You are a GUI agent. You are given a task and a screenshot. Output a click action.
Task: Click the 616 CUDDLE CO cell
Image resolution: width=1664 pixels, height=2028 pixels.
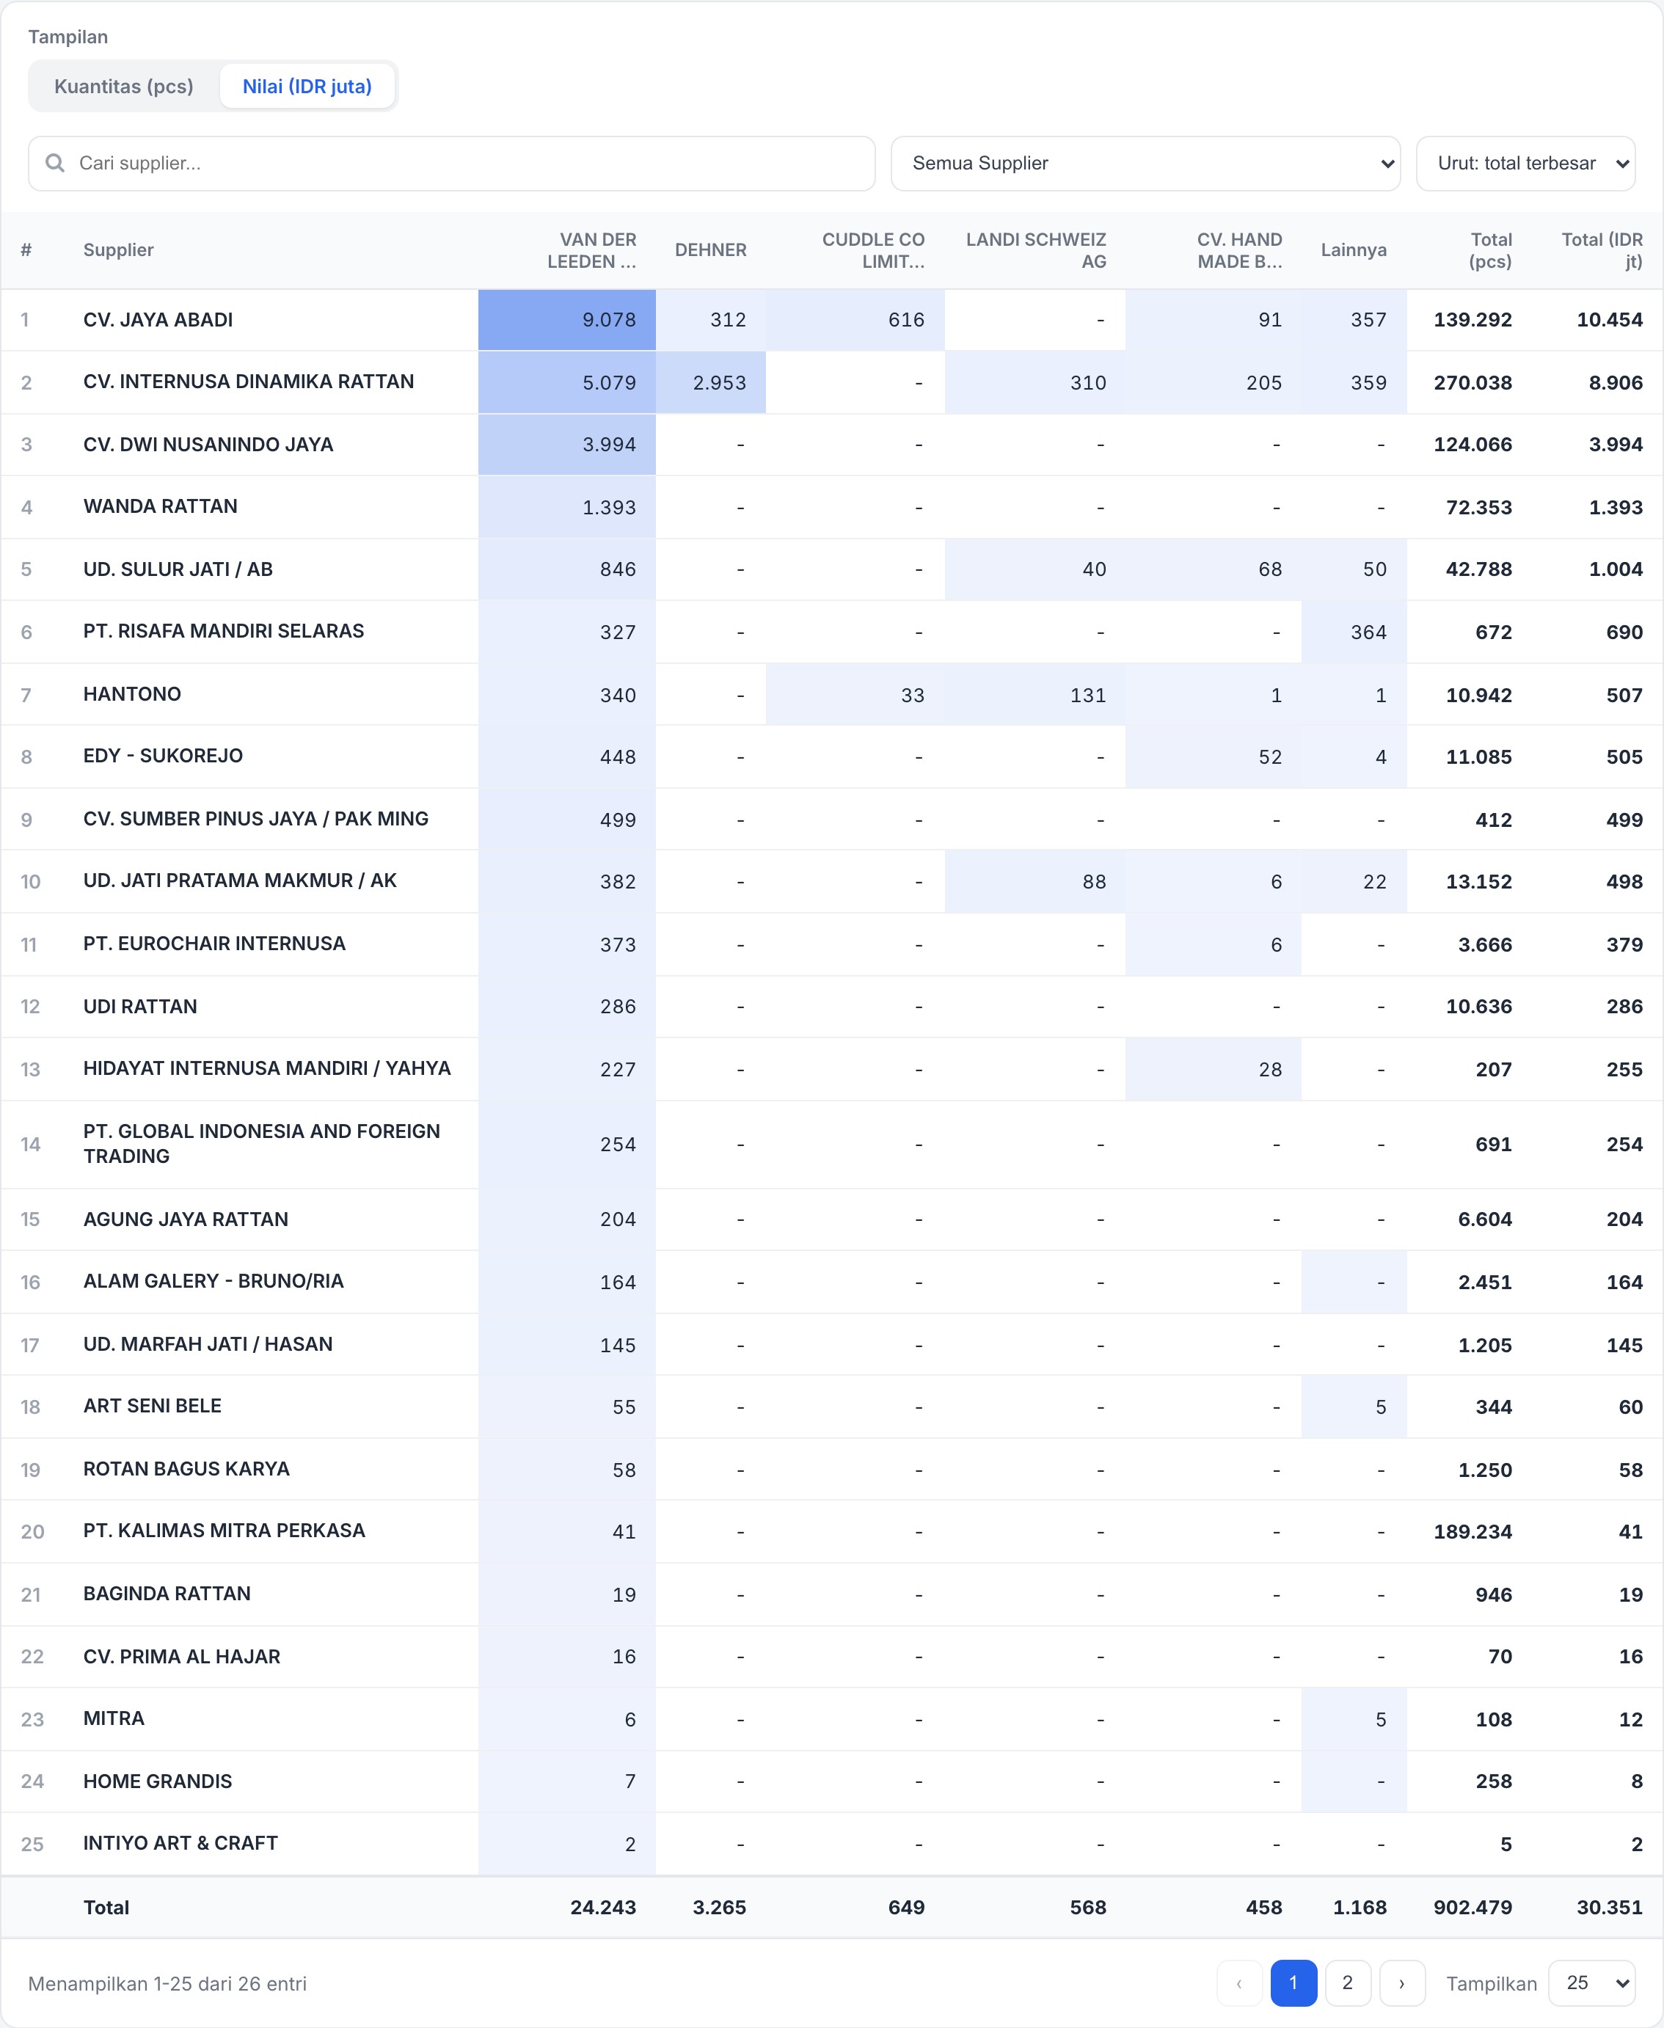pyautogui.click(x=855, y=320)
